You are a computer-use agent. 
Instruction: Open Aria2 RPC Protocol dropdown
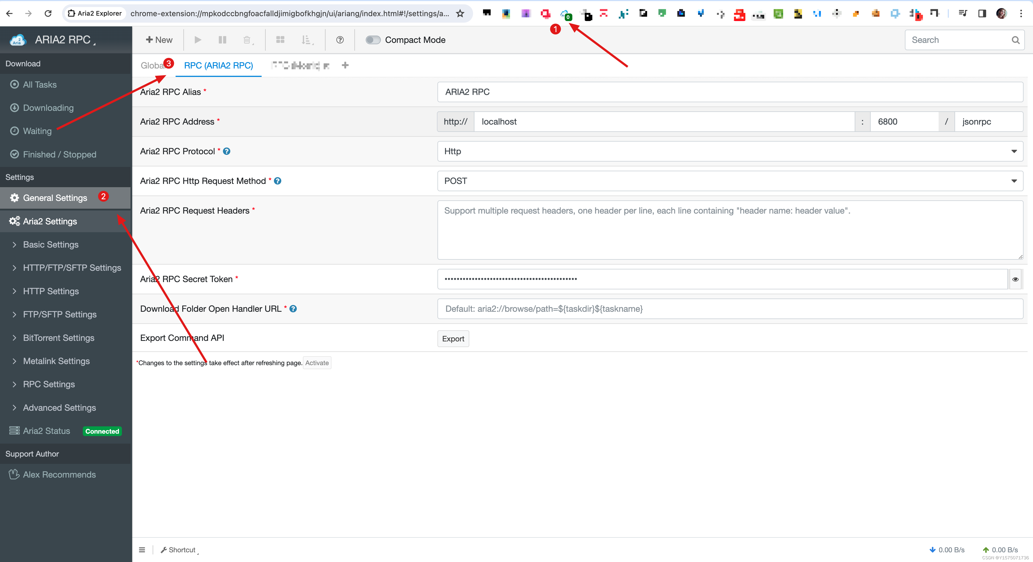[x=730, y=151]
